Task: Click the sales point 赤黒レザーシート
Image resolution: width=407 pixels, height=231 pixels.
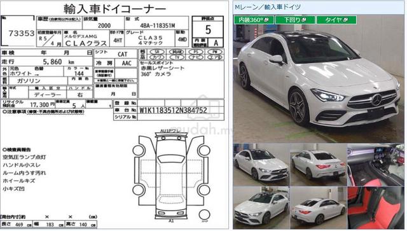Action: point(163,68)
